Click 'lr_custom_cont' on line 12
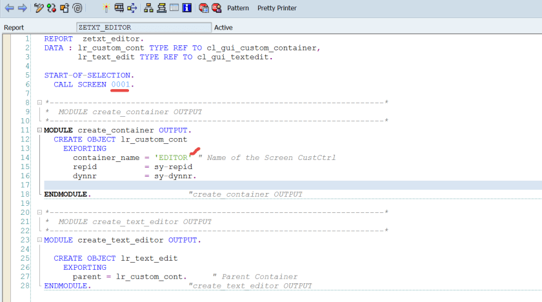Screen dimensions: 542x302 154,139
